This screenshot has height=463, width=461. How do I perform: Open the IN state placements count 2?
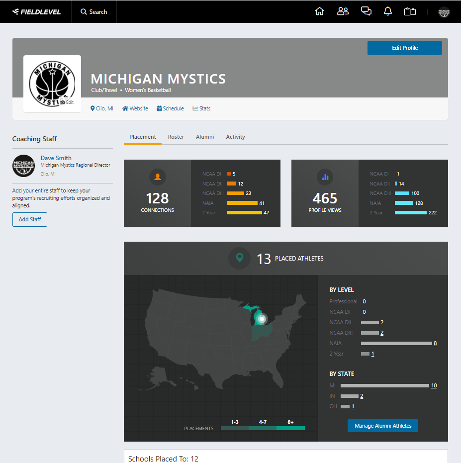(x=362, y=396)
